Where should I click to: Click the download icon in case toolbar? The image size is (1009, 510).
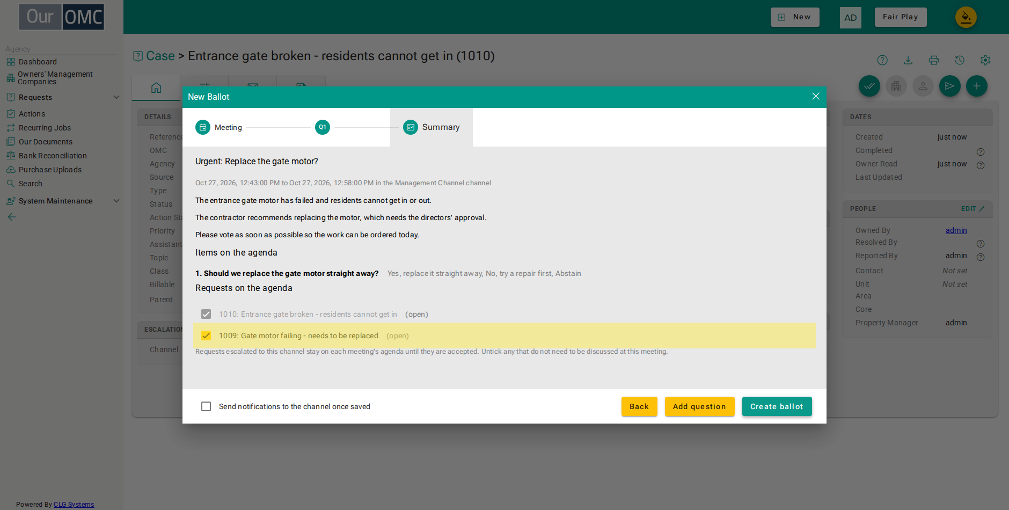[x=908, y=60]
